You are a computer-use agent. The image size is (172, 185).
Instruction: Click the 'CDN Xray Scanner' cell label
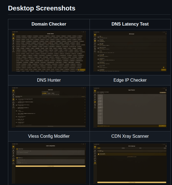click(130, 136)
